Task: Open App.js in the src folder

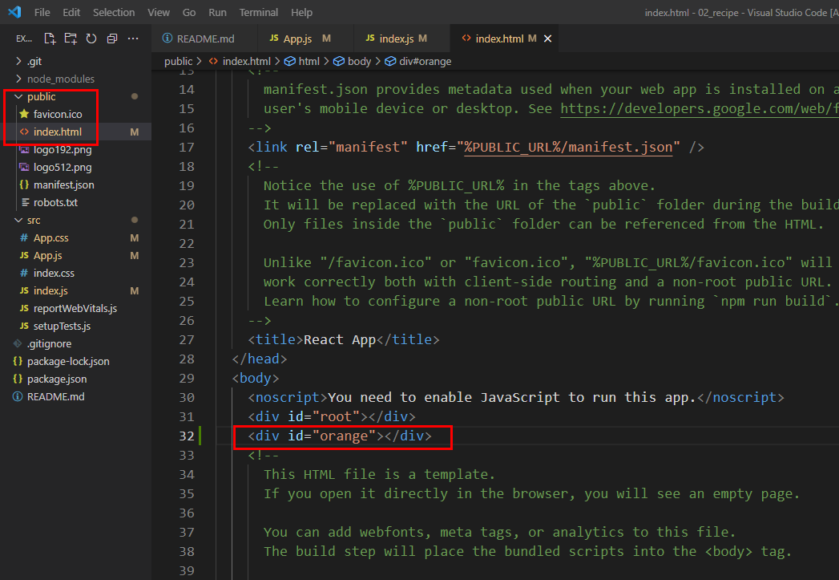Action: pyautogui.click(x=75, y=255)
